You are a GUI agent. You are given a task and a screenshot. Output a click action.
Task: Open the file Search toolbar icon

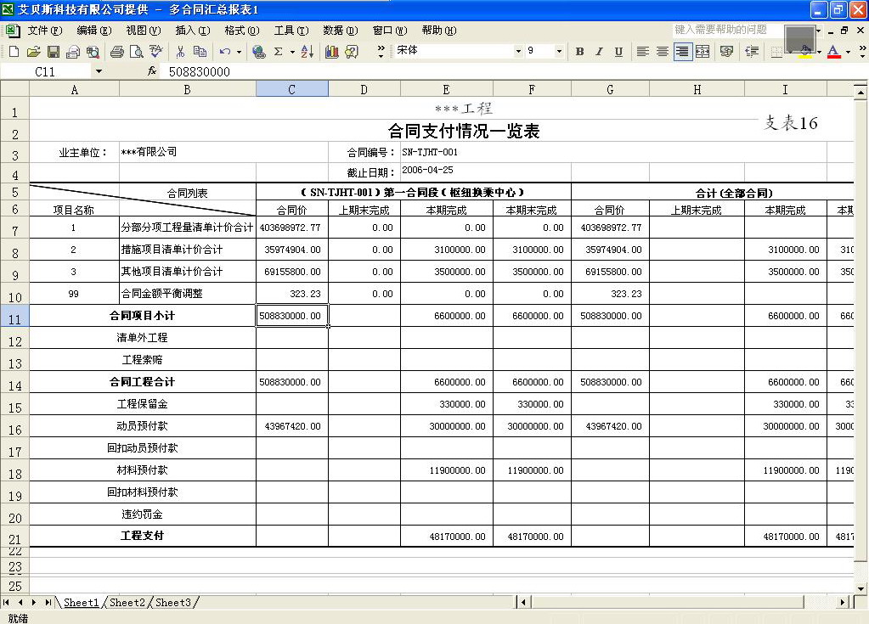(x=93, y=52)
